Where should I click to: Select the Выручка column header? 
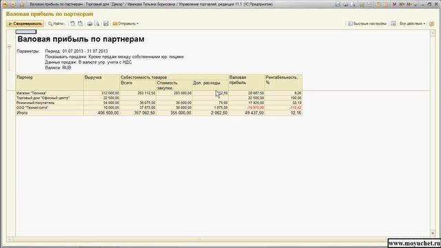click(x=101, y=82)
